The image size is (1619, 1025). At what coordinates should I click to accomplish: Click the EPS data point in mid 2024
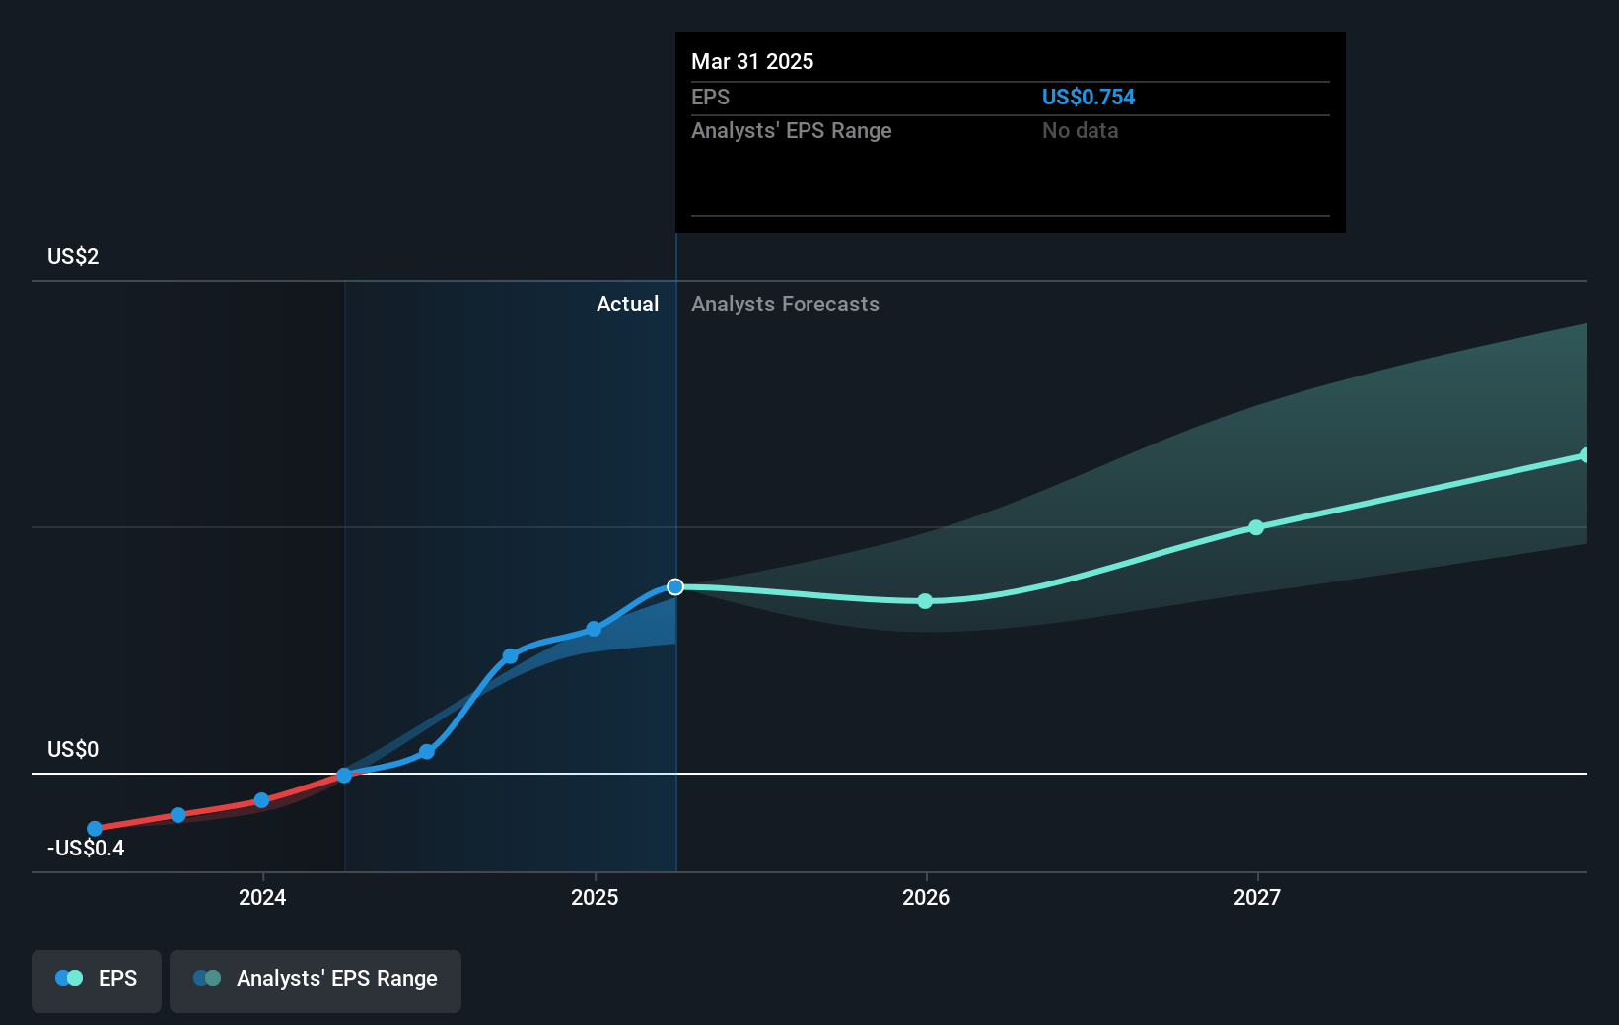click(x=427, y=752)
